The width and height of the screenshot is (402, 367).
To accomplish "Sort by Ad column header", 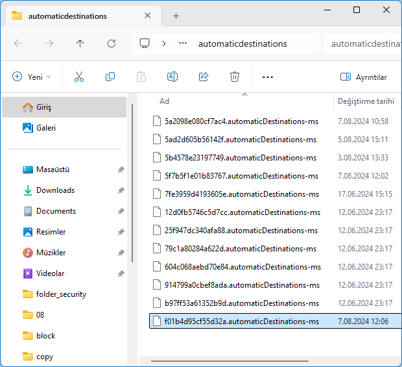I will pyautogui.click(x=164, y=101).
